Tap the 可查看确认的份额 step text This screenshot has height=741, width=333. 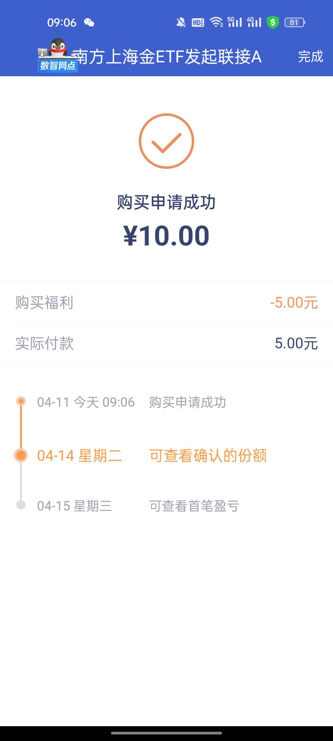pos(208,456)
